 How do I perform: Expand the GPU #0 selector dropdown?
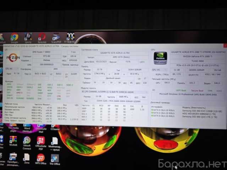pyautogui.click(x=157, y=70)
